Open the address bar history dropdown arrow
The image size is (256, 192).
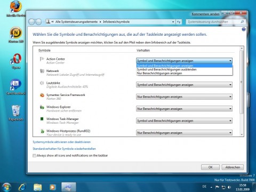tap(173, 22)
